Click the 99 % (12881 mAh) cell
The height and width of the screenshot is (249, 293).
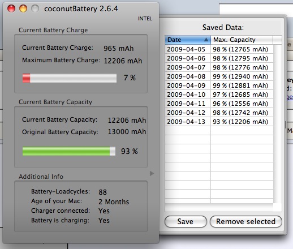[x=240, y=85]
